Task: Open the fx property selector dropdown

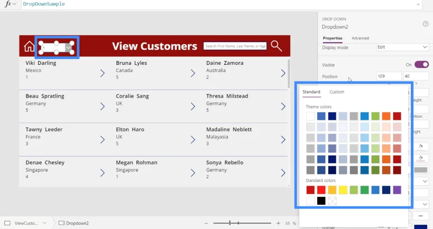Action: pyautogui.click(x=10, y=4)
